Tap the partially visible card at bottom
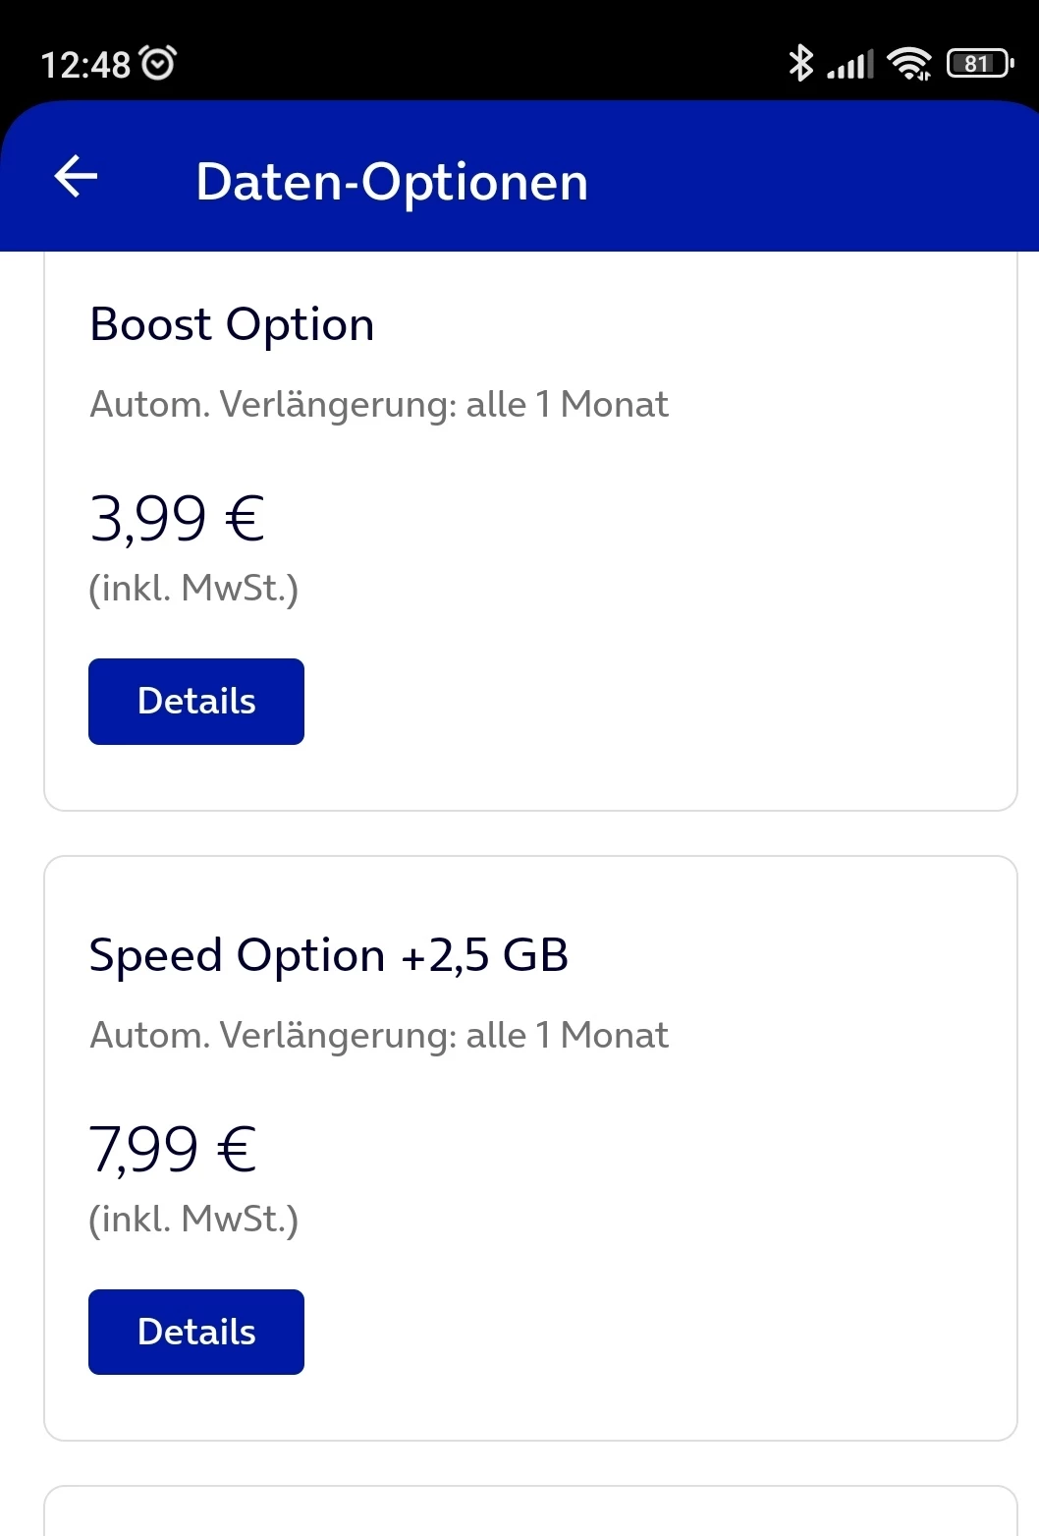 pos(530,1513)
